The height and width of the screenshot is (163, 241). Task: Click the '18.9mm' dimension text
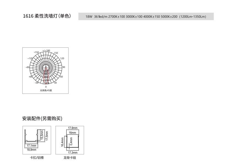point(32,150)
